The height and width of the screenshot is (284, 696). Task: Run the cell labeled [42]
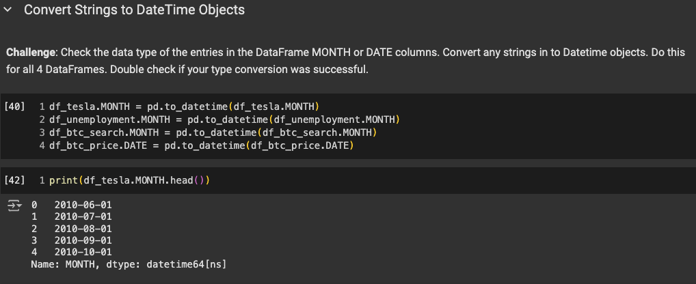point(14,180)
